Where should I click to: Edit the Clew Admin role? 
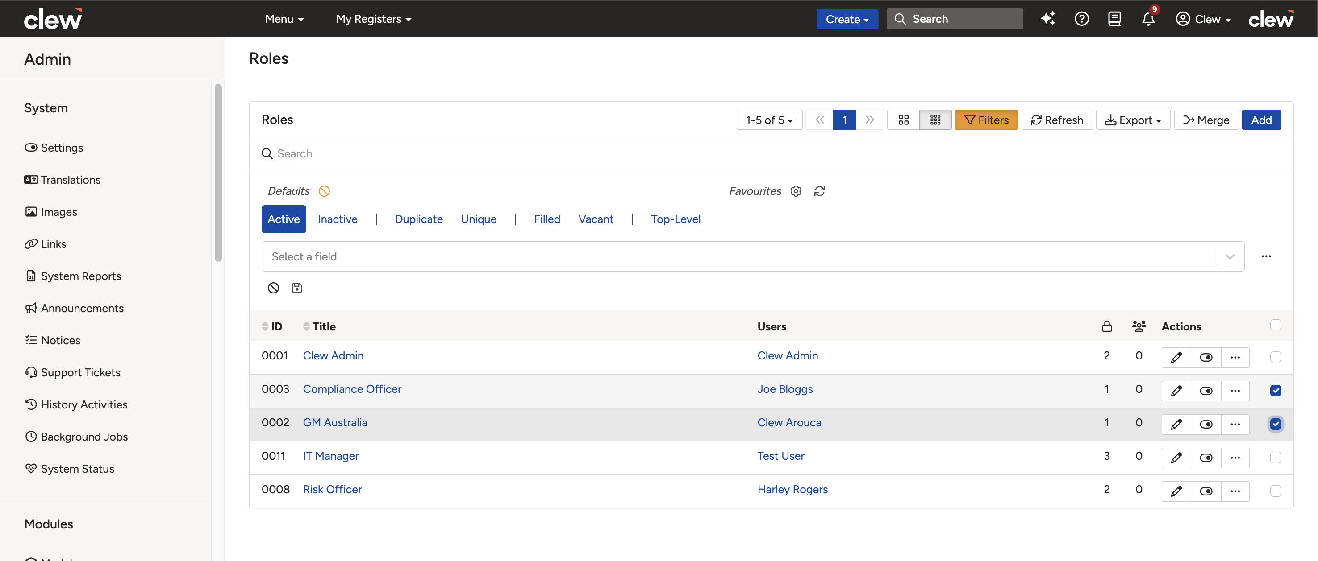[x=1176, y=357]
